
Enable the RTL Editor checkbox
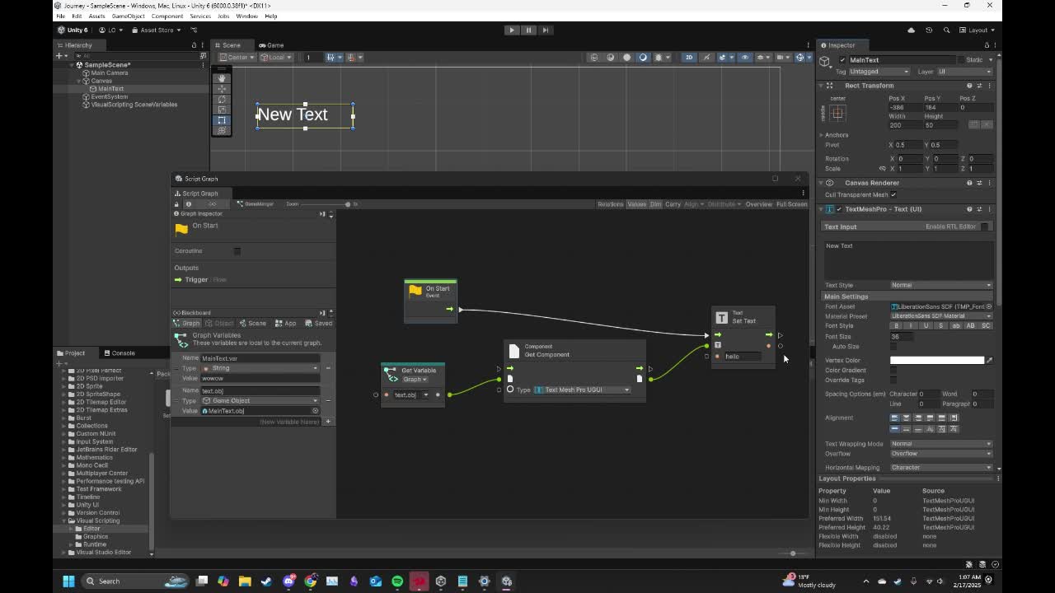coord(984,226)
